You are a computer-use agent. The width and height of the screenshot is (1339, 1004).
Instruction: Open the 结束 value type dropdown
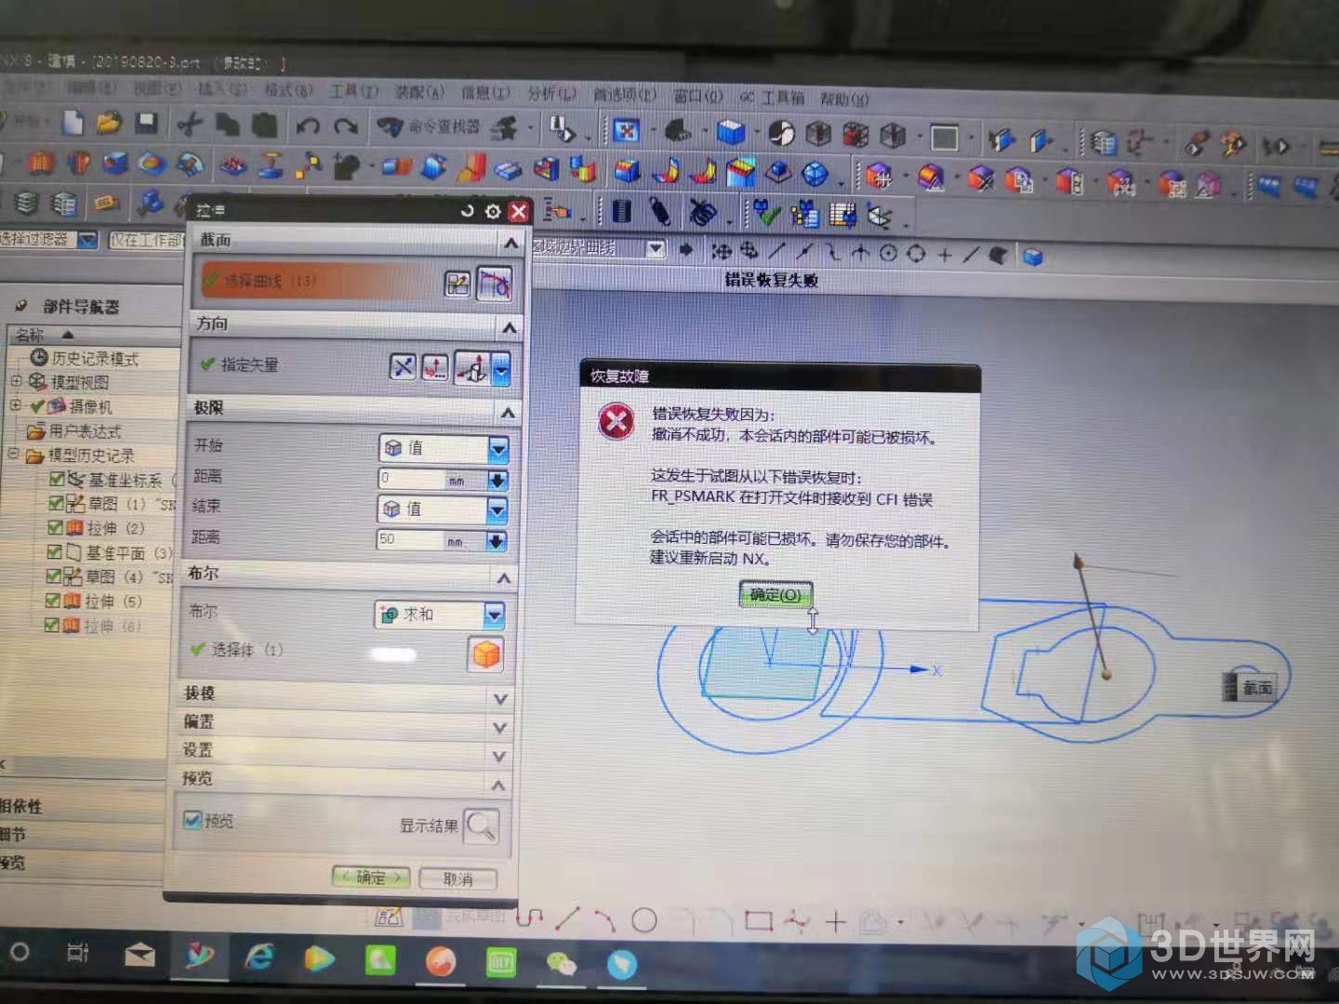[x=443, y=509]
